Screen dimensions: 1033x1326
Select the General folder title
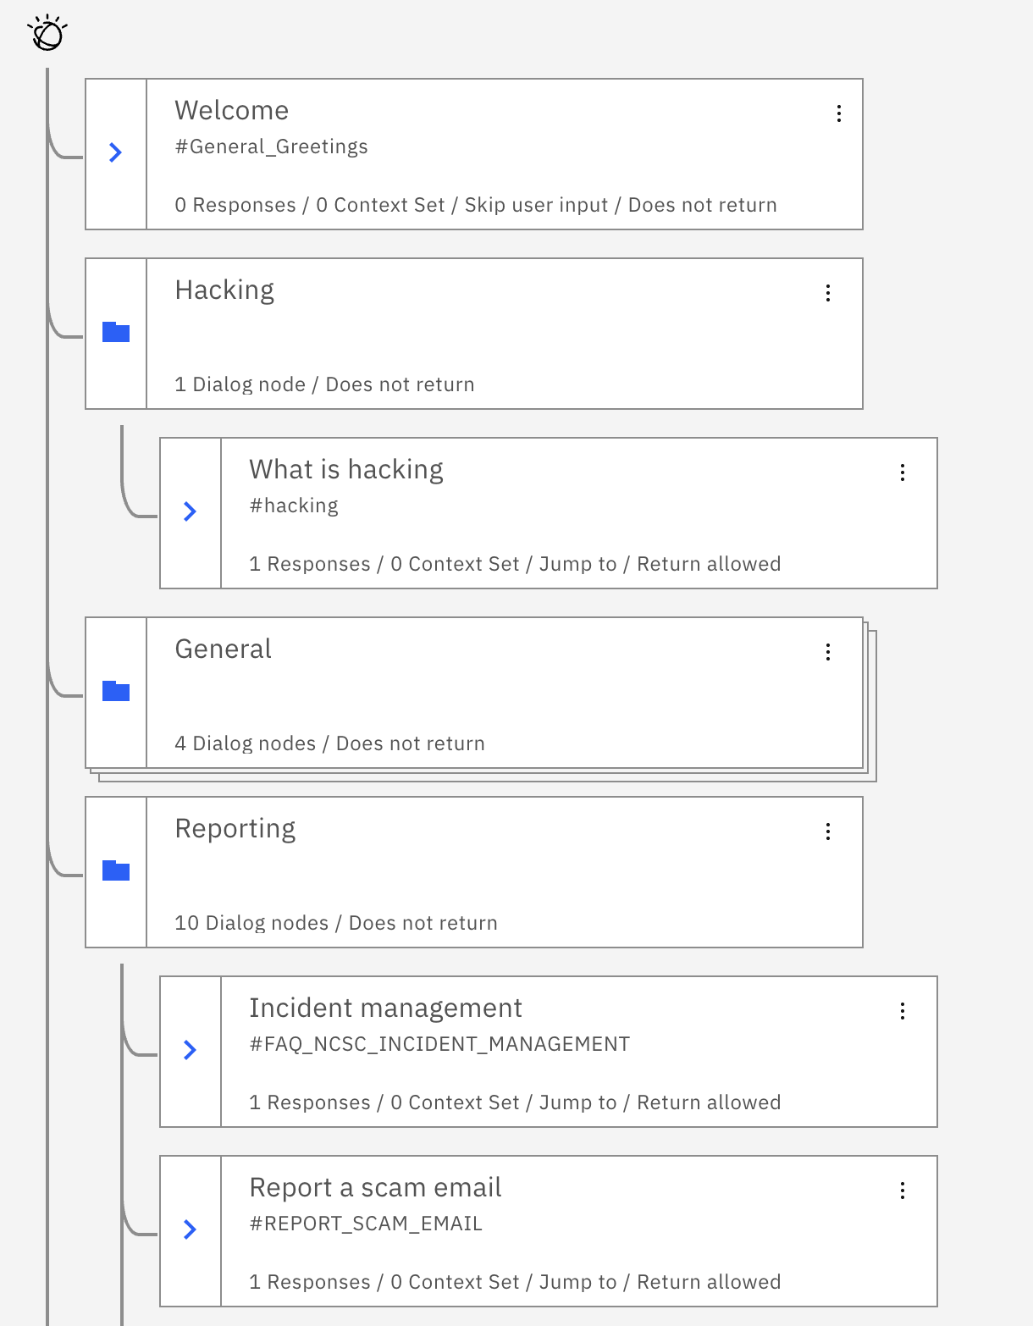(223, 649)
